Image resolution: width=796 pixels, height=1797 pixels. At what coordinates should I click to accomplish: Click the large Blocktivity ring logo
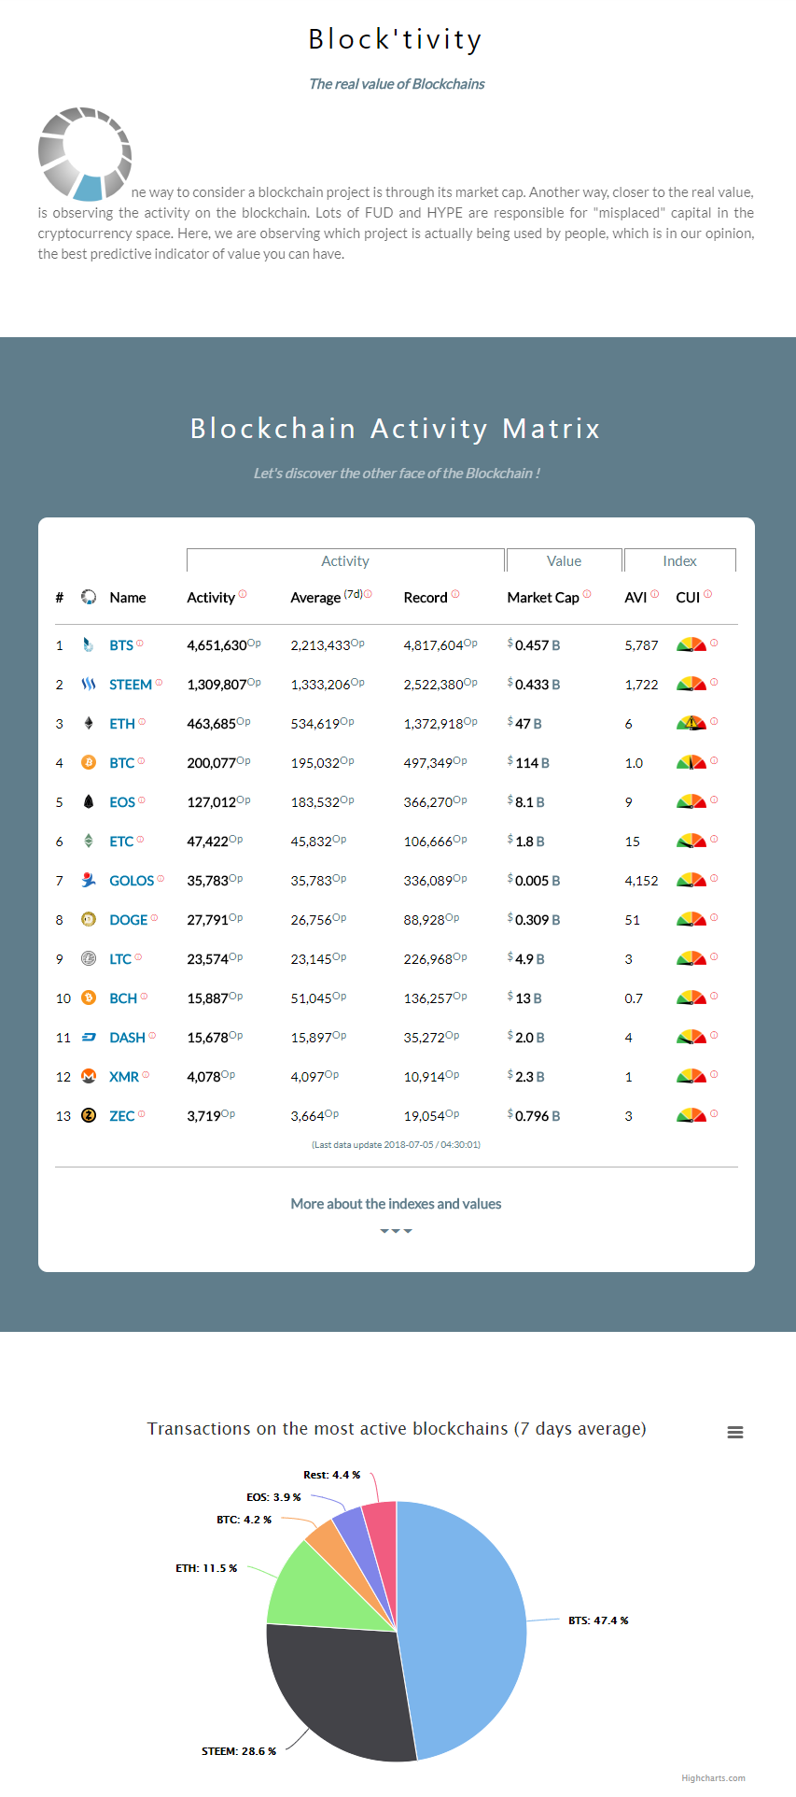pyautogui.click(x=84, y=154)
